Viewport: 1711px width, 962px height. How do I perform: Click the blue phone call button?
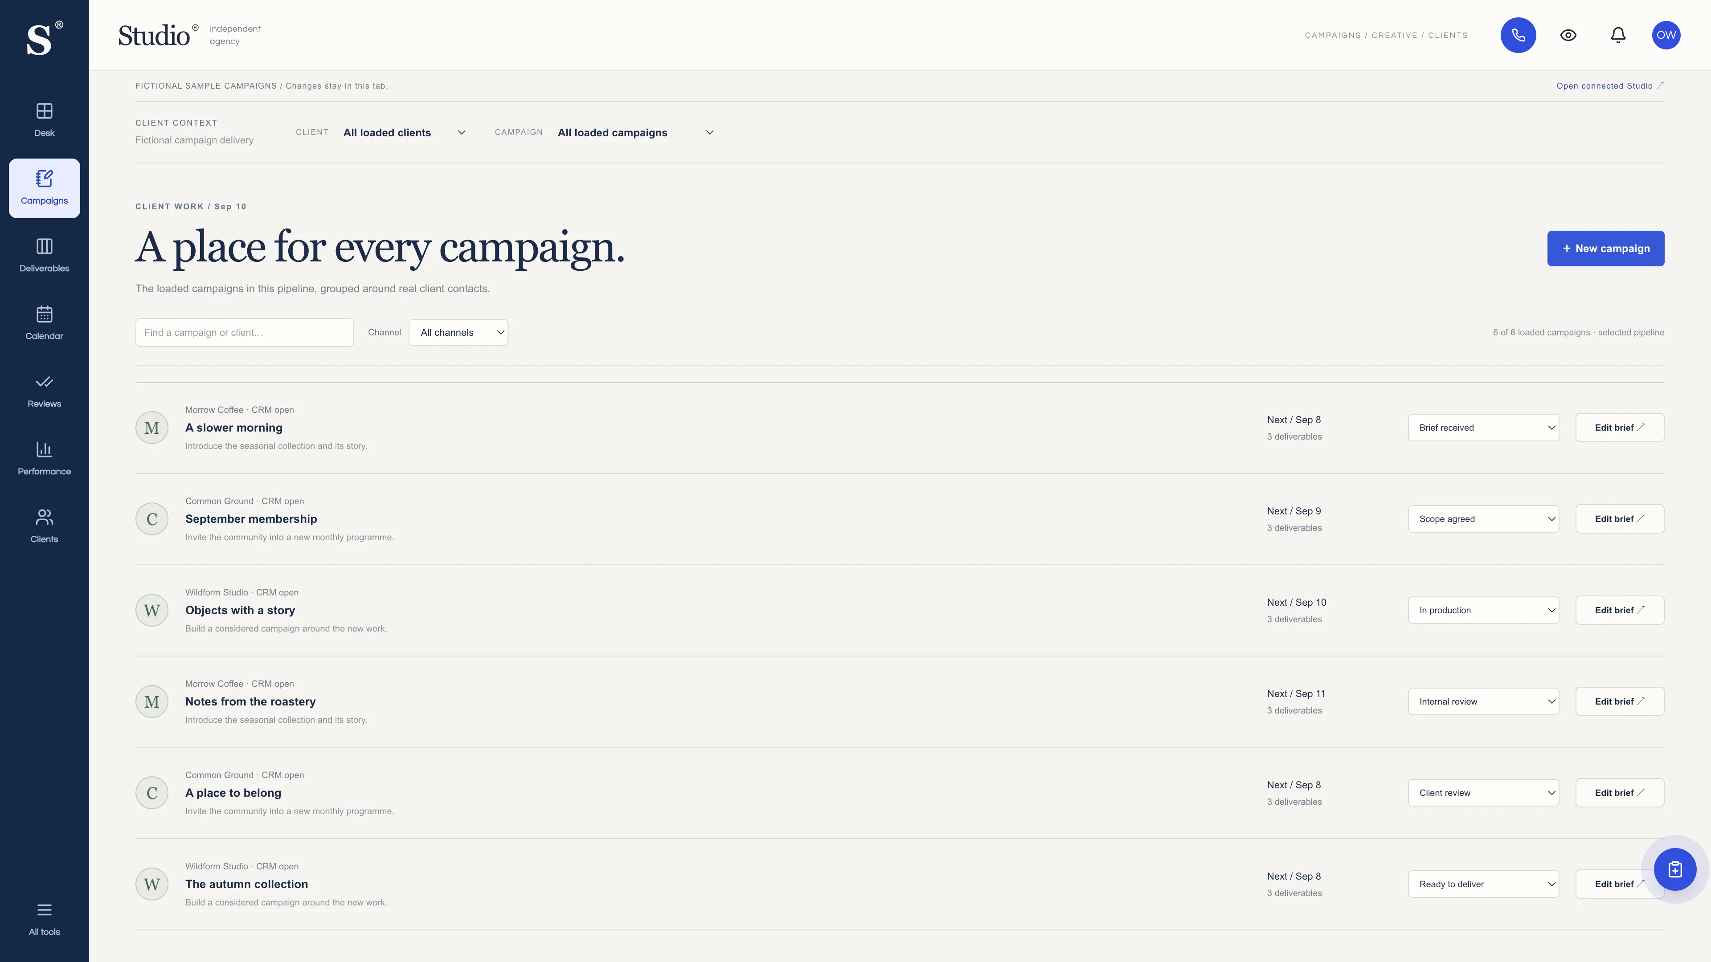(1518, 35)
